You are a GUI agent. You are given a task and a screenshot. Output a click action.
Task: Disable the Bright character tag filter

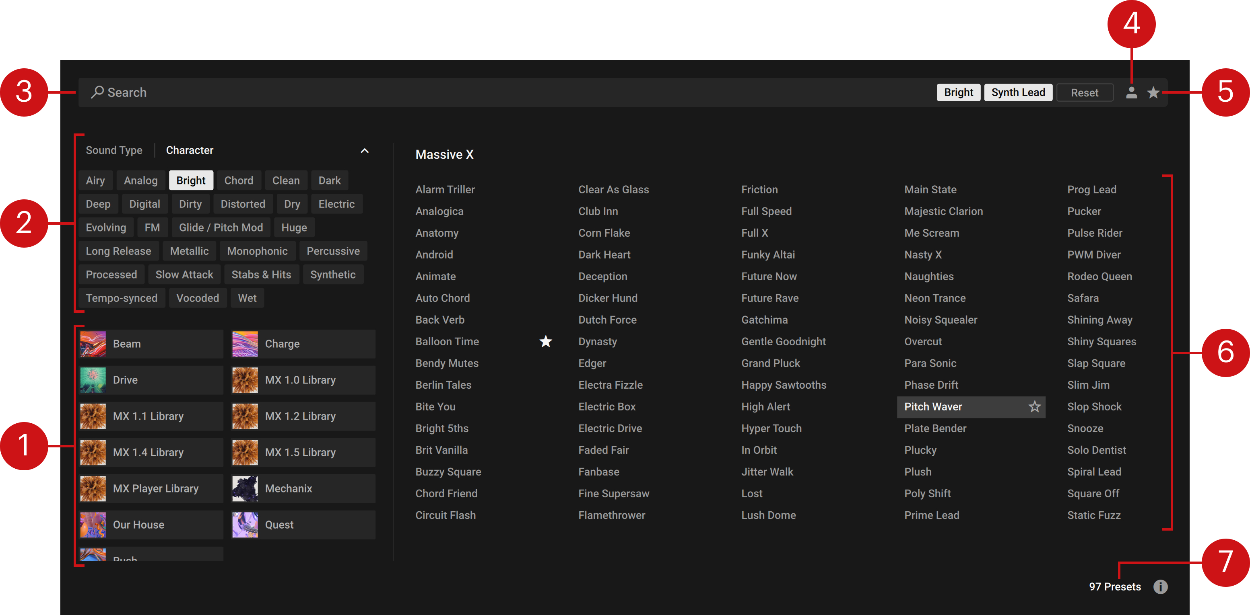(191, 180)
